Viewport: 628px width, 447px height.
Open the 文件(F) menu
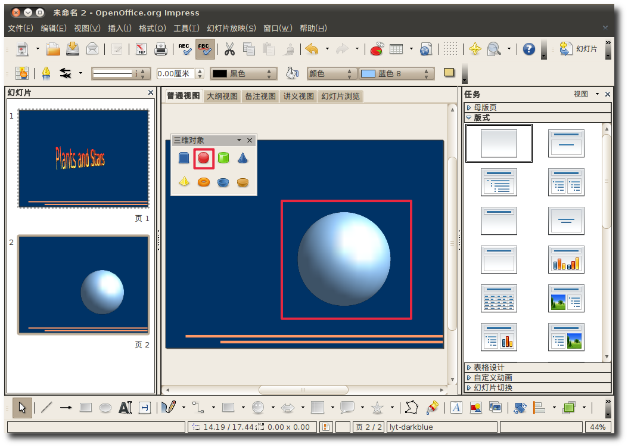pos(20,29)
